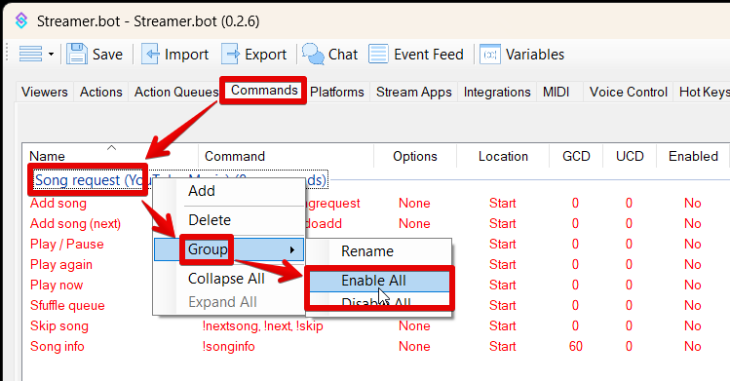Click the Import toolbar label
The image size is (730, 381).
(x=186, y=55)
